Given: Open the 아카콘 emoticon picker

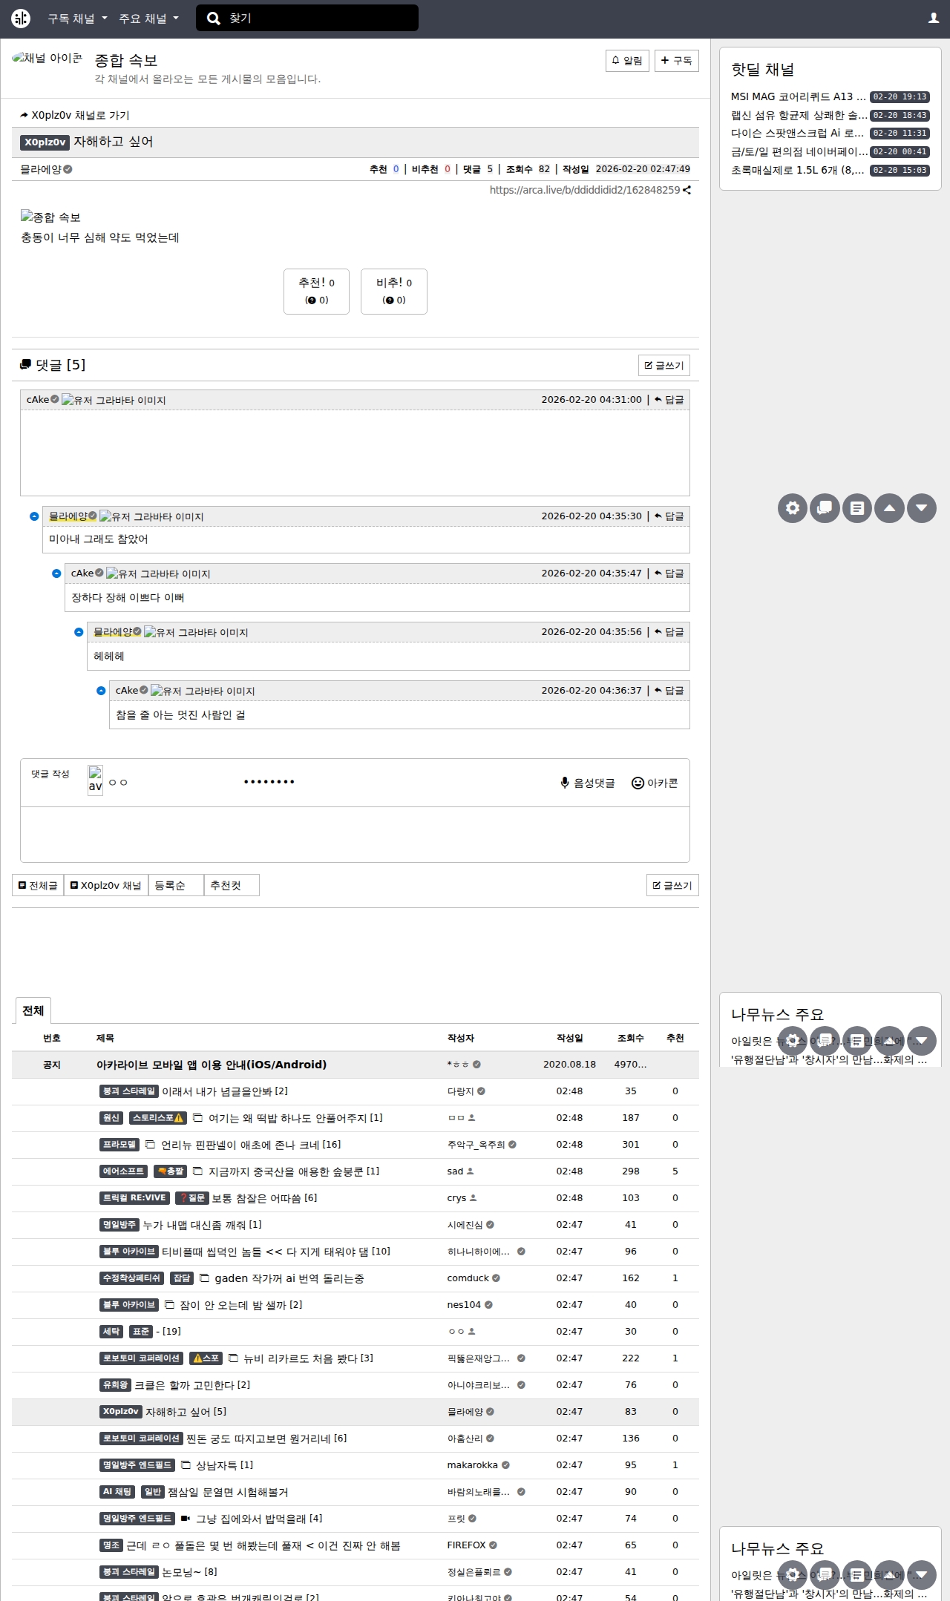Looking at the screenshot, I should 655,783.
